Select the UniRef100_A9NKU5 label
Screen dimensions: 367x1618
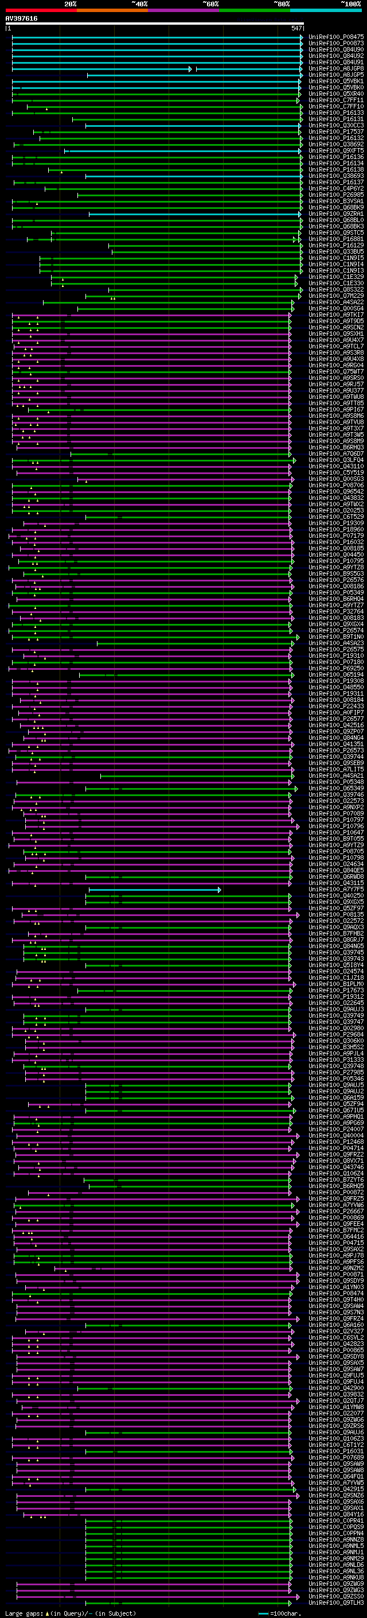point(335,1577)
